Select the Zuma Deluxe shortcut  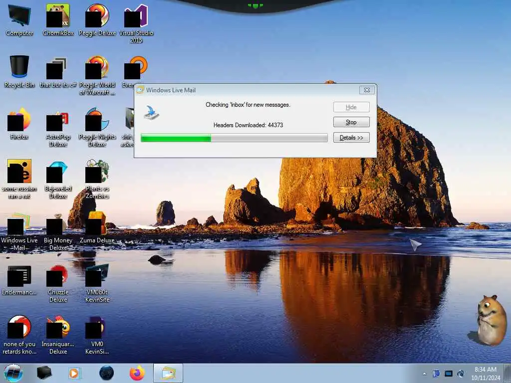[x=97, y=227]
